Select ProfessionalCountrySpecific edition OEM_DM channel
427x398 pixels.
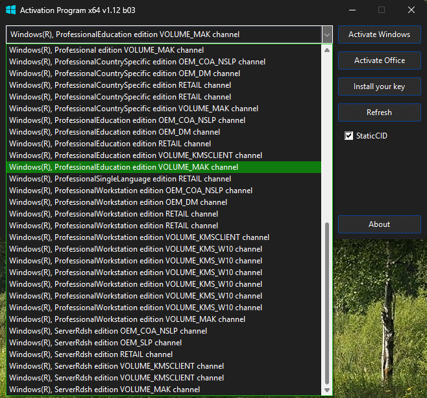[164, 73]
